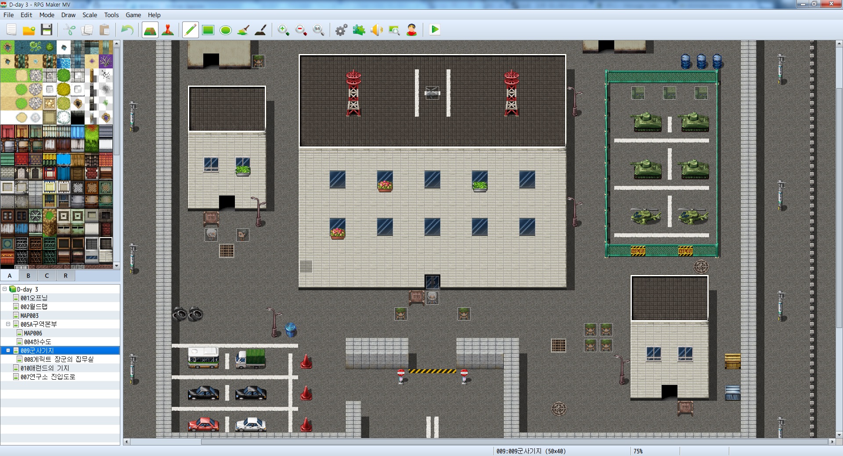The height and width of the screenshot is (456, 843).
Task: Click the 75% zoom status text
Action: tap(638, 451)
